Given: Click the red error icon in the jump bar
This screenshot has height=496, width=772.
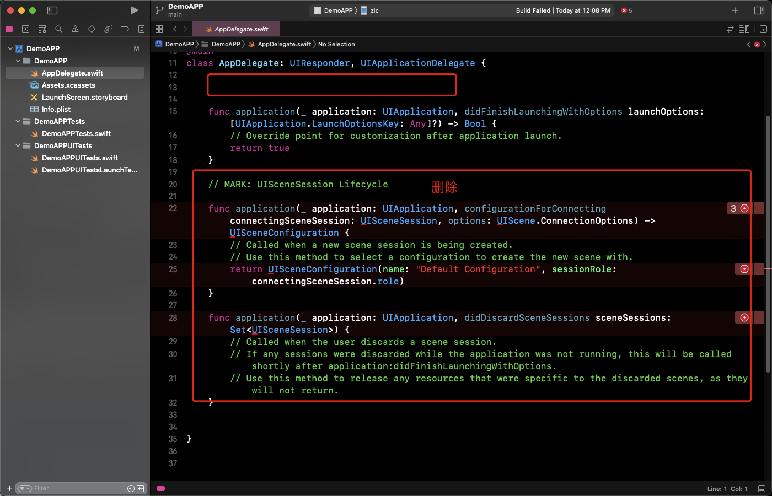Looking at the screenshot, I should 757,44.
